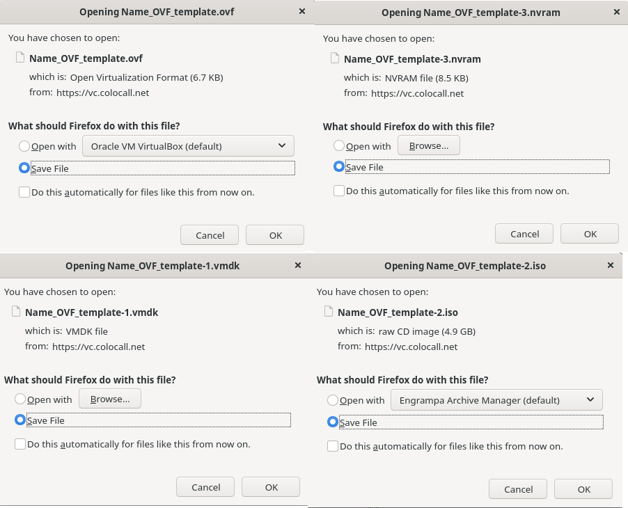Open the Oracle VM VirtualBox application dropdown
The width and height of the screenshot is (628, 508).
pyautogui.click(x=189, y=145)
